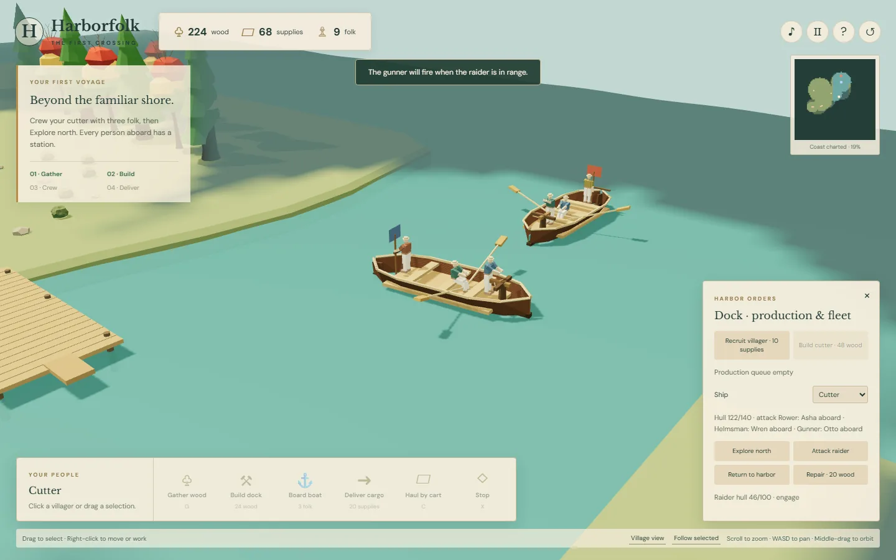Viewport: 896px width, 560px height.
Task: Toggle Follow selected in the bottom bar
Action: (696, 538)
